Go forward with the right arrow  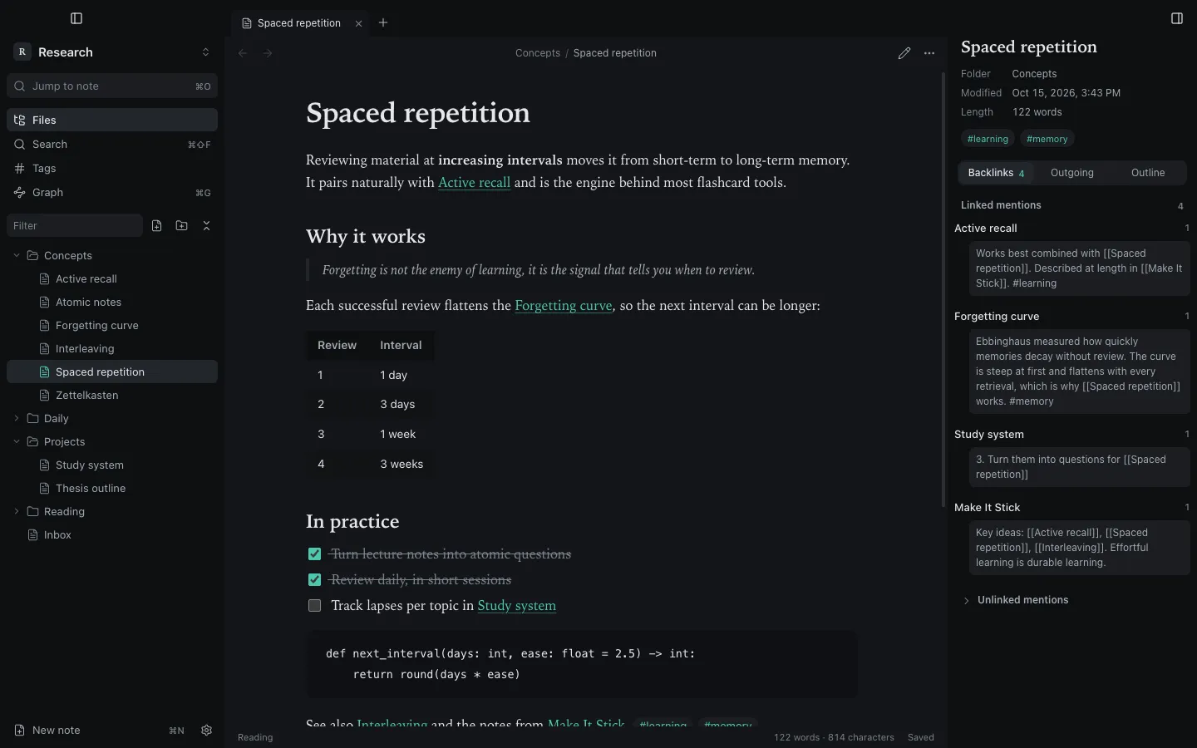pyautogui.click(x=268, y=53)
